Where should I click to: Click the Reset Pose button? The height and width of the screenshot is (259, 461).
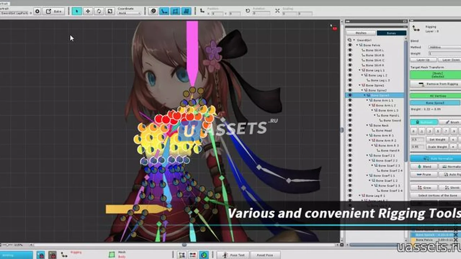click(265, 255)
